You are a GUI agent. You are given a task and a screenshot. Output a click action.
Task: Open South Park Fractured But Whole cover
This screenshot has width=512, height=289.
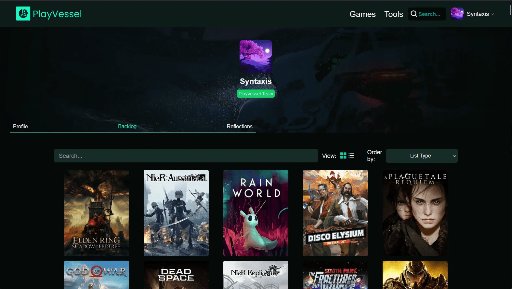tap(335, 275)
